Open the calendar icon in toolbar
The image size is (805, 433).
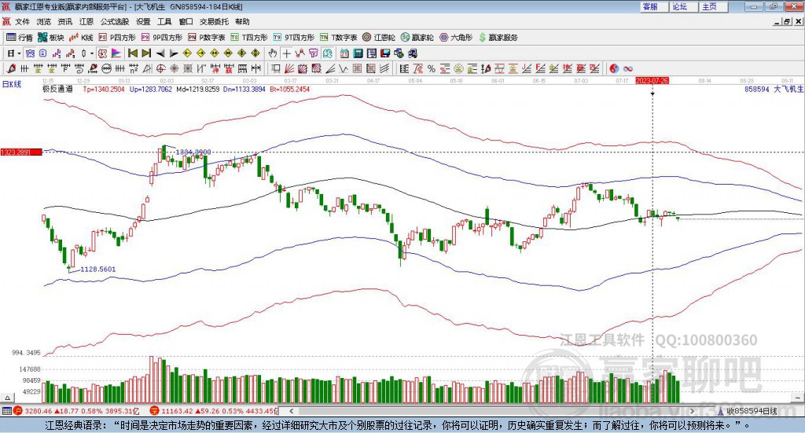[x=344, y=53]
